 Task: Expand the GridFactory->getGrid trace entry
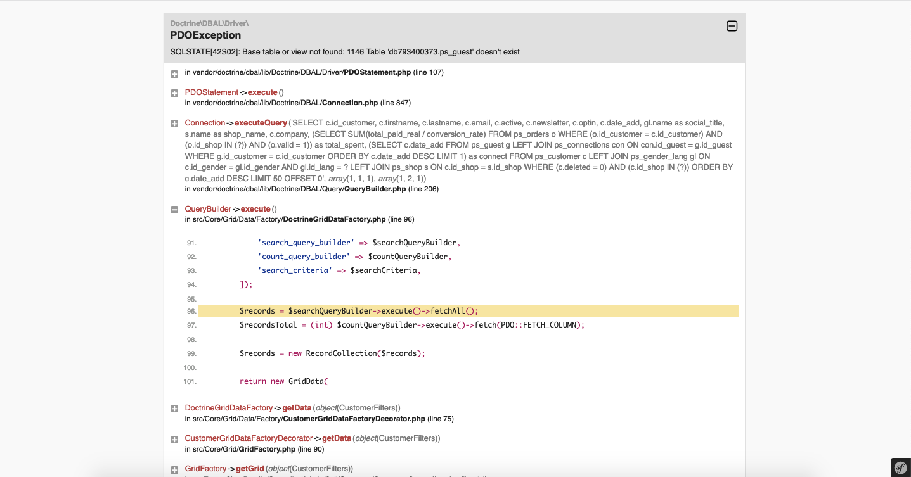click(x=174, y=469)
